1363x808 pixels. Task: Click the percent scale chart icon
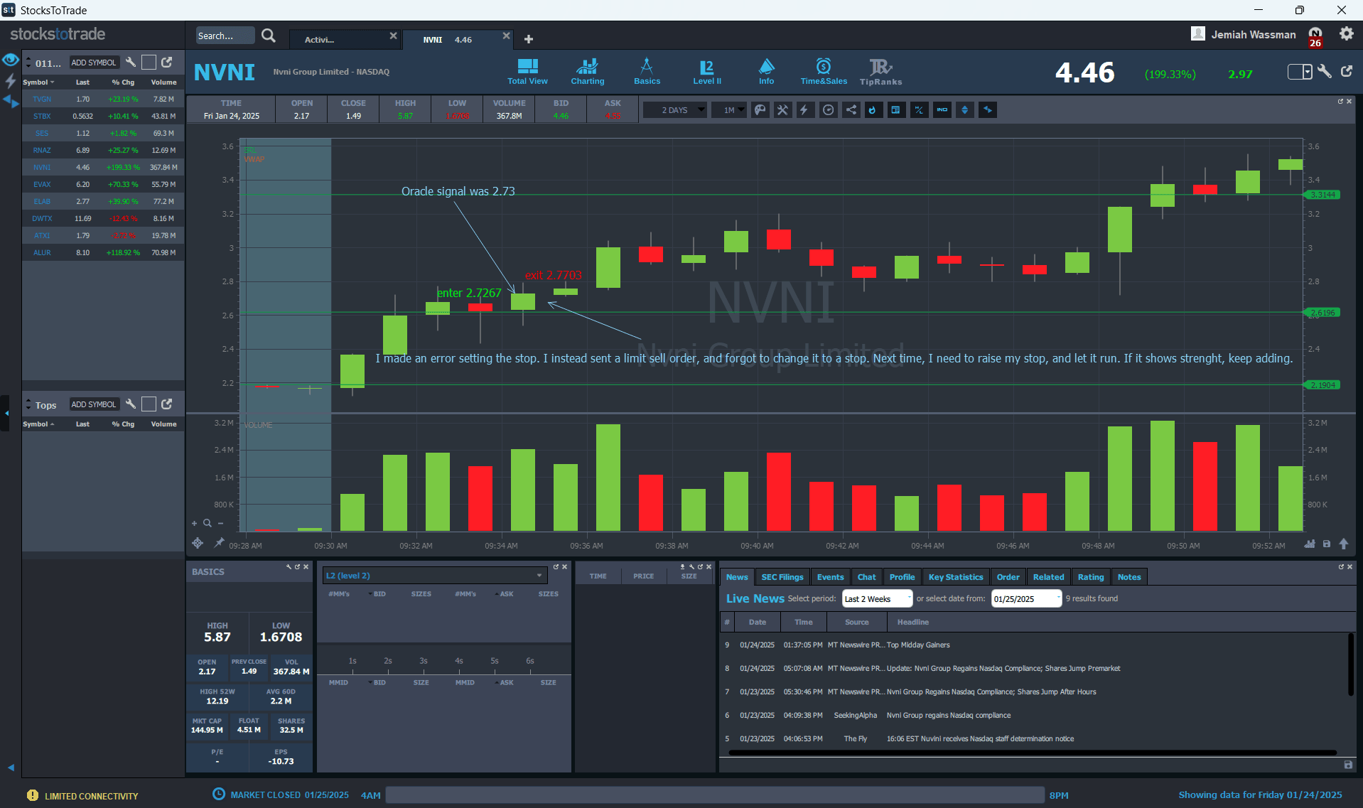(919, 110)
